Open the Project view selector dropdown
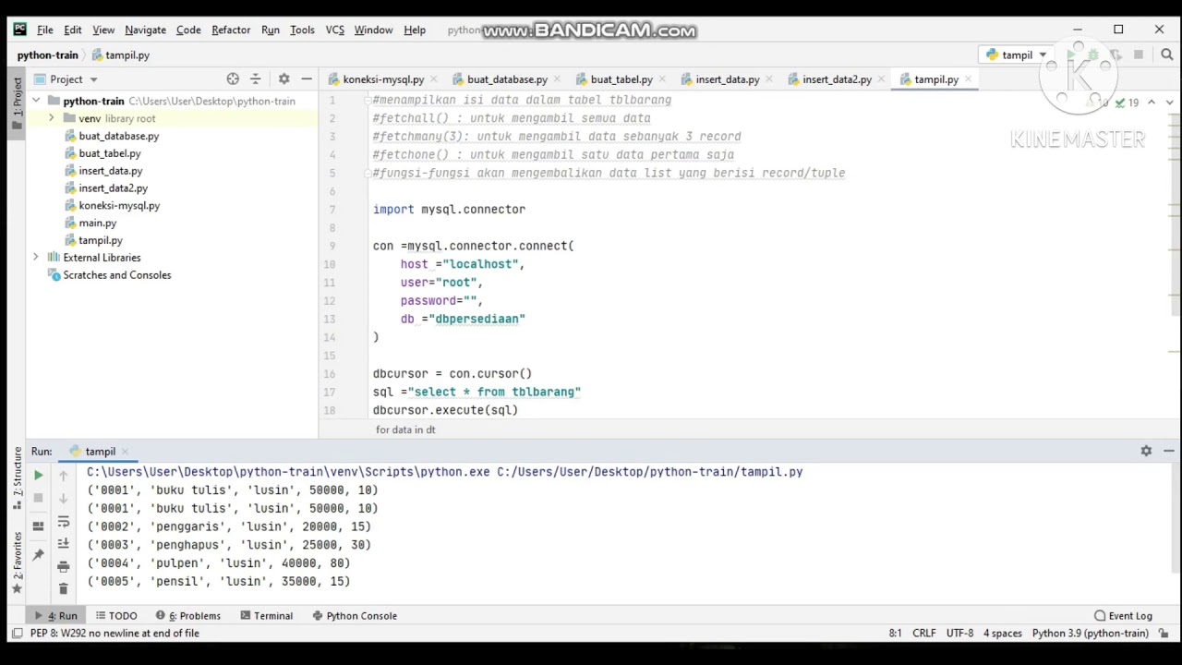The image size is (1182, 665). click(66, 79)
